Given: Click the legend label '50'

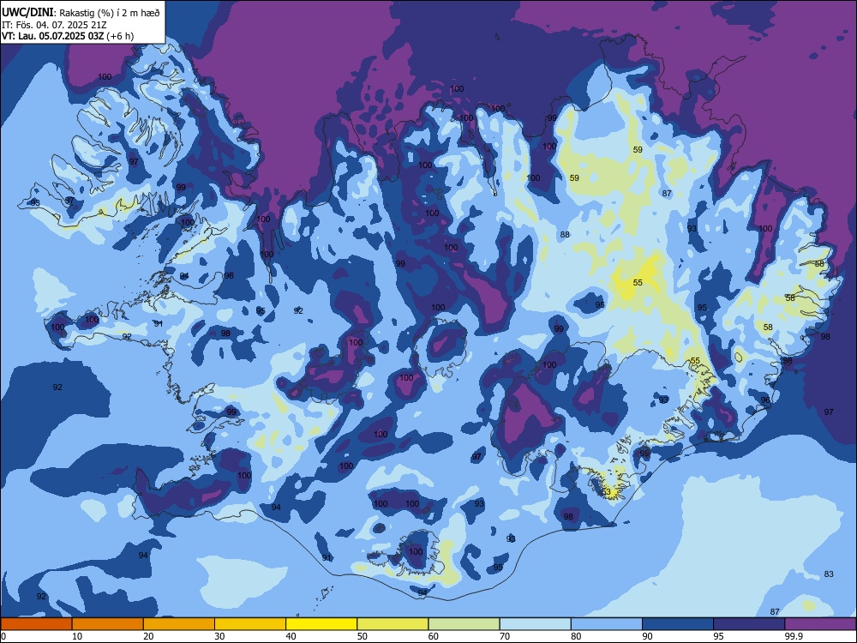Looking at the screenshot, I should tap(363, 636).
